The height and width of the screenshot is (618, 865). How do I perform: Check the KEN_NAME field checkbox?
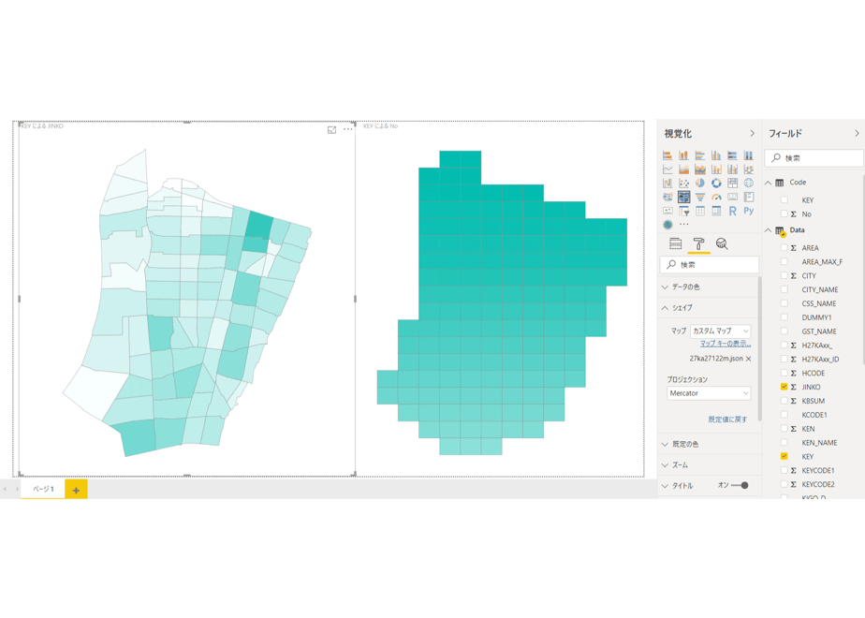pyautogui.click(x=784, y=443)
